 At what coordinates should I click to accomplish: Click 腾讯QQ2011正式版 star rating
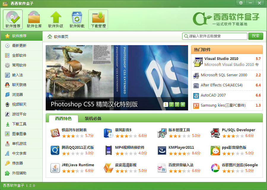pos(73,153)
